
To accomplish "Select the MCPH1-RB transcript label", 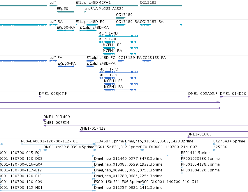I will pos(112,45).
